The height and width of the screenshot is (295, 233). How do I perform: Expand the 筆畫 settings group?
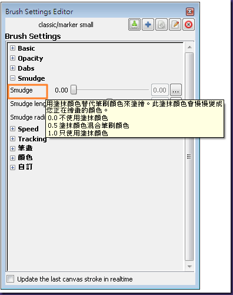[12, 148]
